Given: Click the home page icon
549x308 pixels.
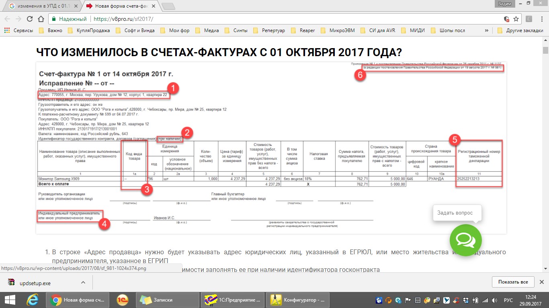Looking at the screenshot, I should [x=41, y=19].
